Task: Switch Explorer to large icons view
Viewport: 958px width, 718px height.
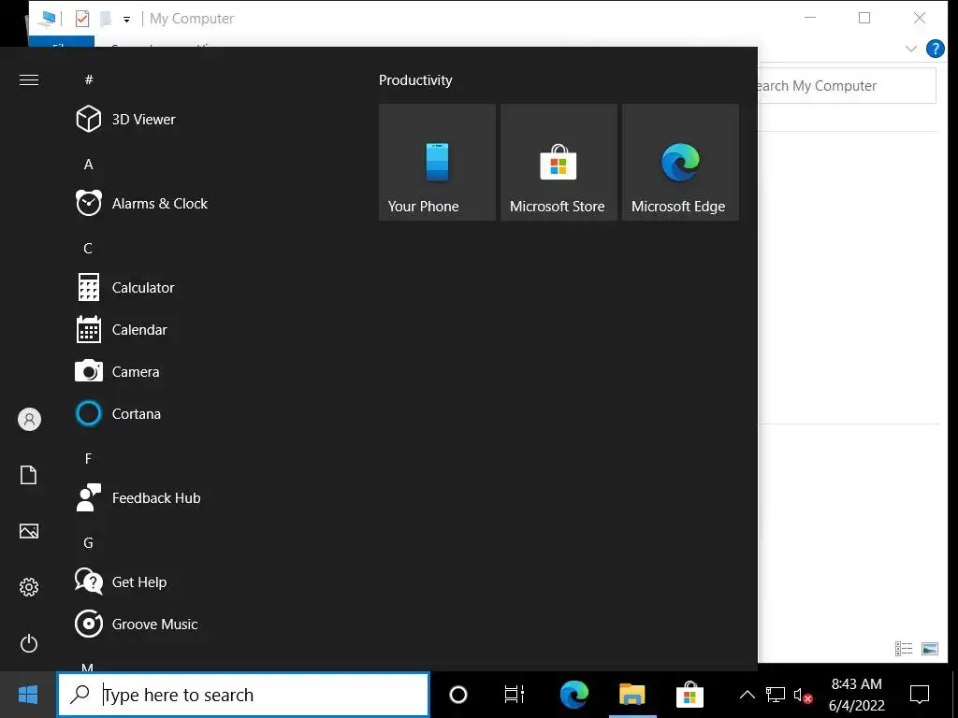Action: click(930, 649)
